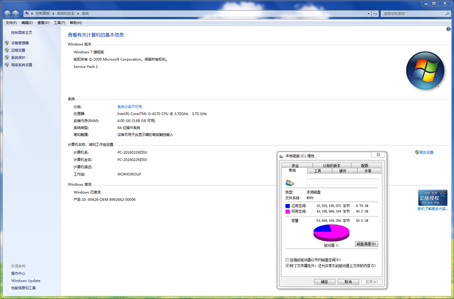This screenshot has width=454, height=299.
Task: Click the shield icon beside 设备管理器
Action: pos(7,43)
